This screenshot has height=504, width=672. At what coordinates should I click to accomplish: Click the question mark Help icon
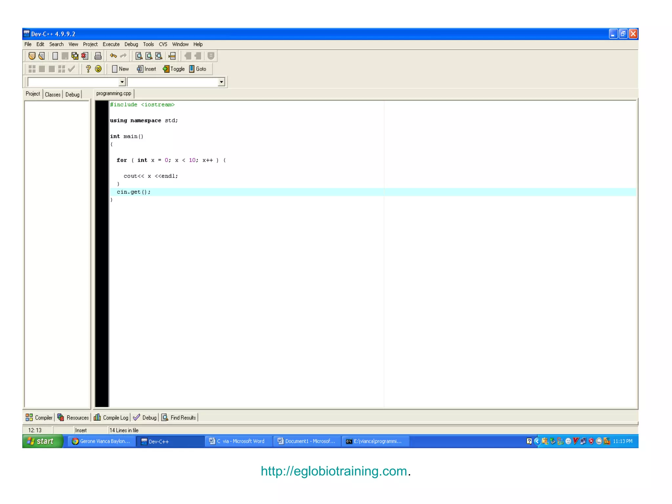tap(88, 69)
